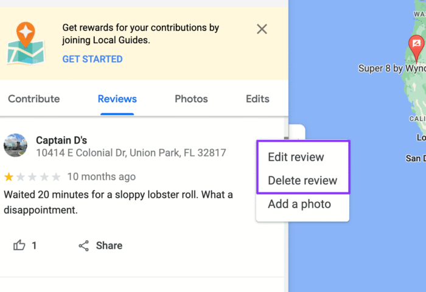The image size is (426, 292).
Task: Click the Local Guides map pin icon
Action: (26, 43)
